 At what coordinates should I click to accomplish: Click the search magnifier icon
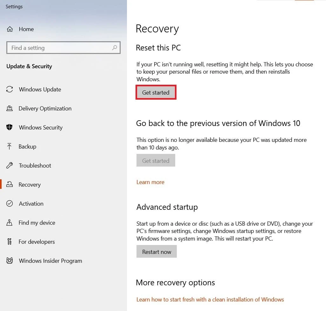coord(115,48)
